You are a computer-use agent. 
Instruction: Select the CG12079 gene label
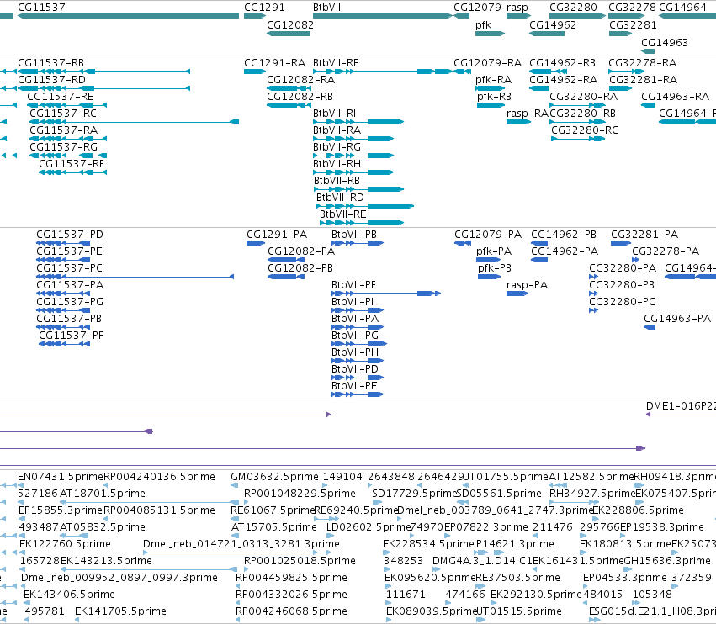[478, 8]
